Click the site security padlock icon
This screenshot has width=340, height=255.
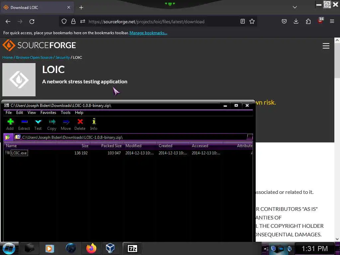73,21
